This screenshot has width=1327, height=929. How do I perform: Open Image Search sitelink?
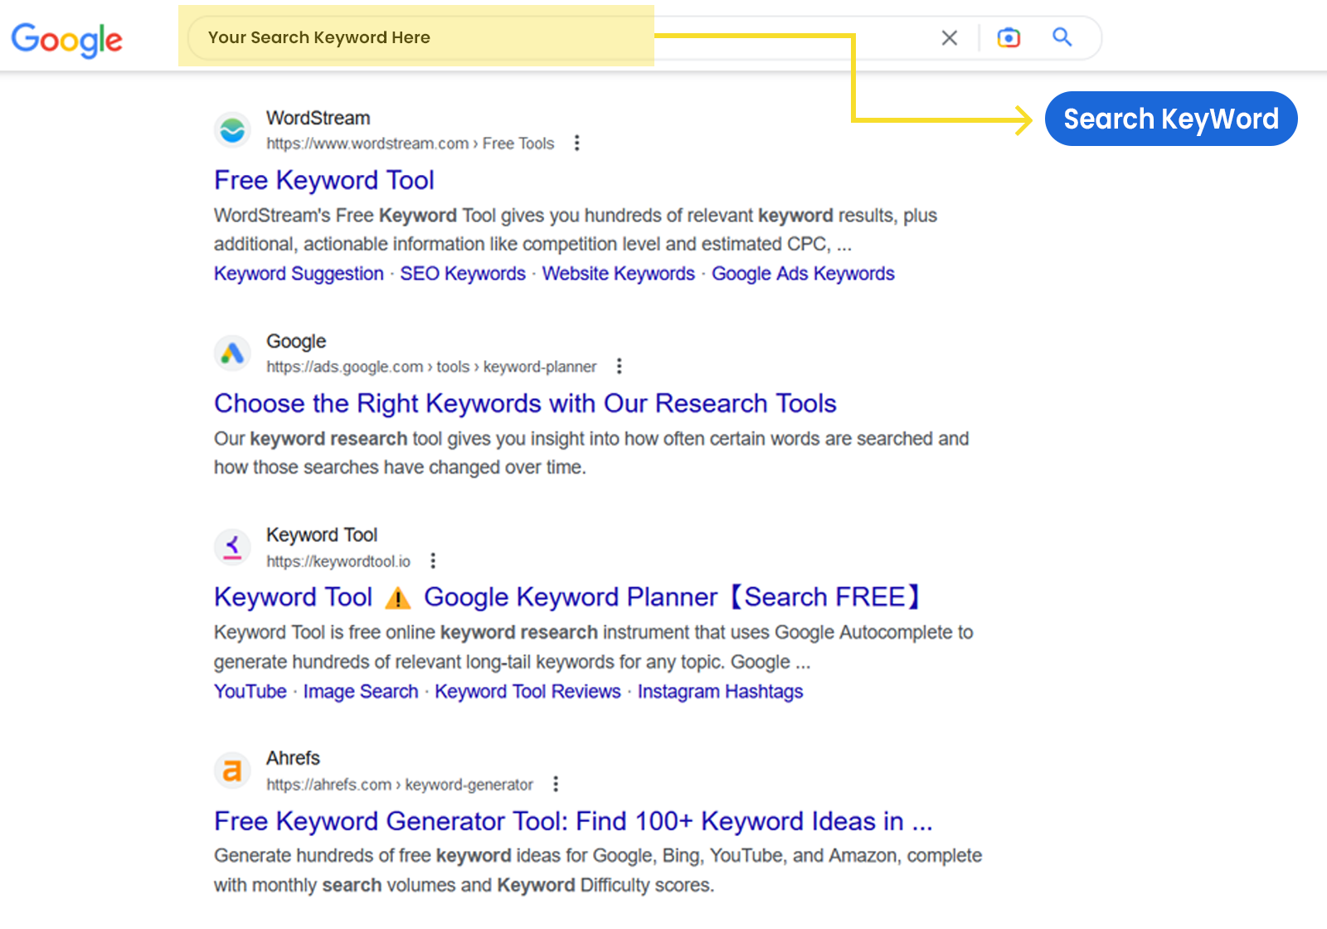[361, 692]
